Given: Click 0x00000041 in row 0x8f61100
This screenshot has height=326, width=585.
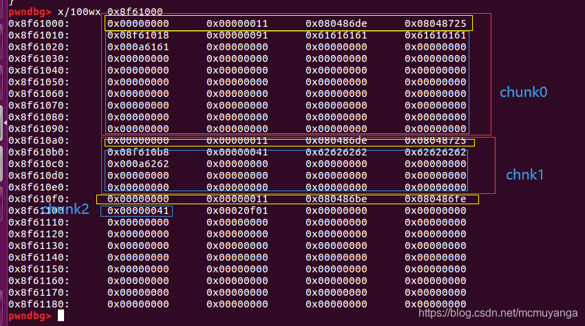Looking at the screenshot, I should point(138,210).
